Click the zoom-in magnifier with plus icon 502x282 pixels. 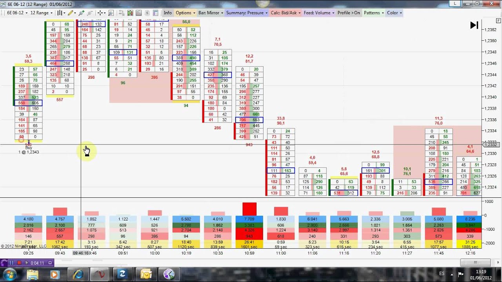(x=82, y=13)
